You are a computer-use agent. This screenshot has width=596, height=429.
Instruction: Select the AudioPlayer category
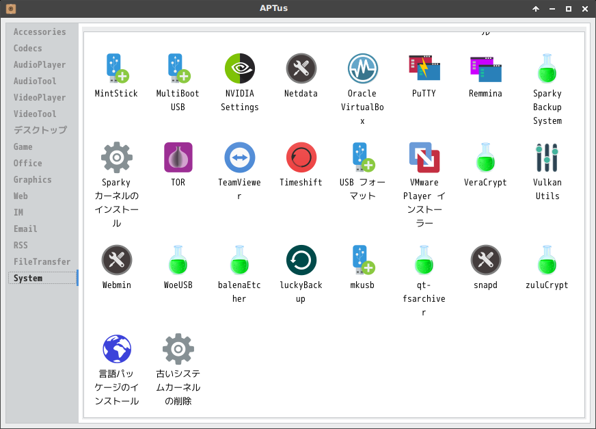pyautogui.click(x=40, y=65)
